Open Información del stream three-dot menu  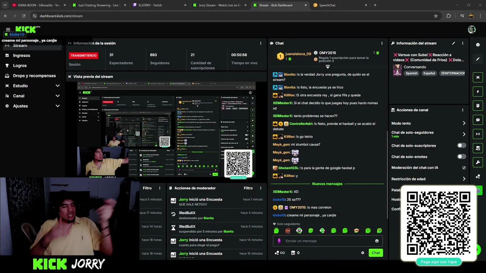462,43
